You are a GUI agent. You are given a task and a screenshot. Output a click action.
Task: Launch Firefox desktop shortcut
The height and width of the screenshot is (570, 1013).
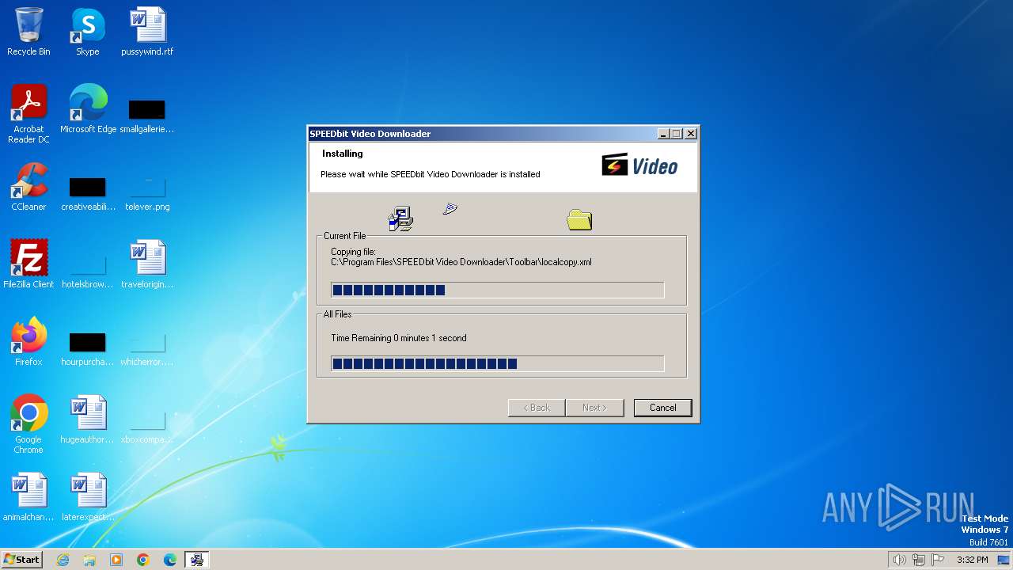pos(28,342)
